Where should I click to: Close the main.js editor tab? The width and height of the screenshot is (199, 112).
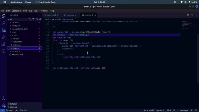(x=95, y=15)
